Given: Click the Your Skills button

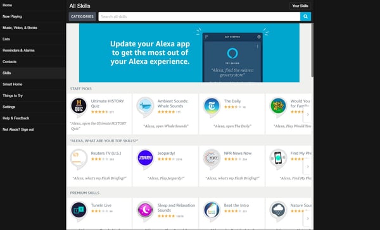Looking at the screenshot, I should point(300,6).
